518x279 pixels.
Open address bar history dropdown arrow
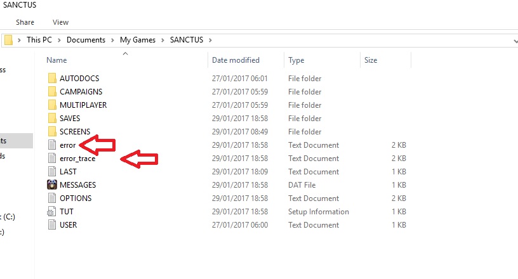514,40
